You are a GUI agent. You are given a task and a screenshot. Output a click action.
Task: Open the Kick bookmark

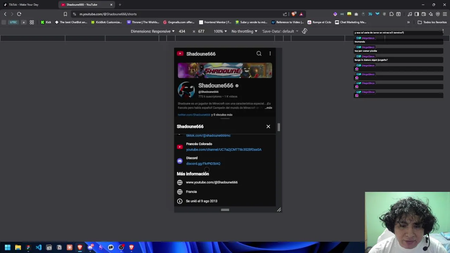pyautogui.click(x=46, y=22)
